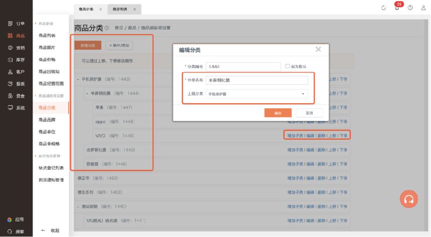The width and height of the screenshot is (431, 237).
Task: Open 库存 (Inventory) in the dark sidebar
Action: pos(16,60)
